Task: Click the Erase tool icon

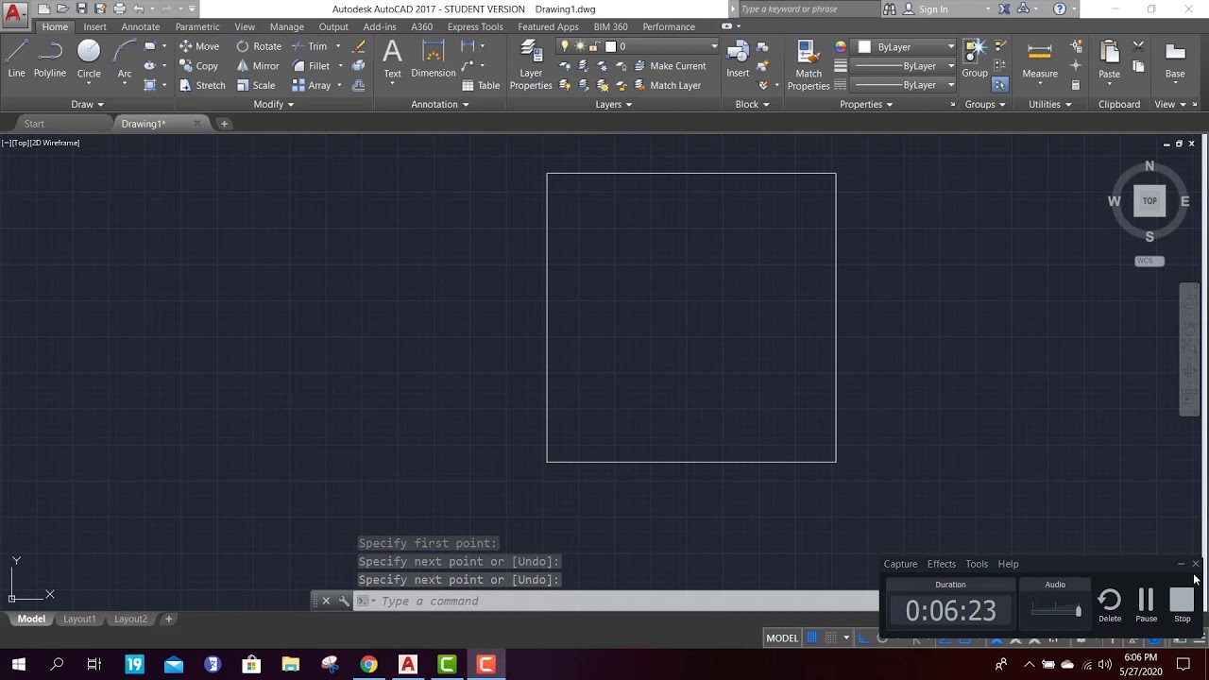Action: (359, 46)
